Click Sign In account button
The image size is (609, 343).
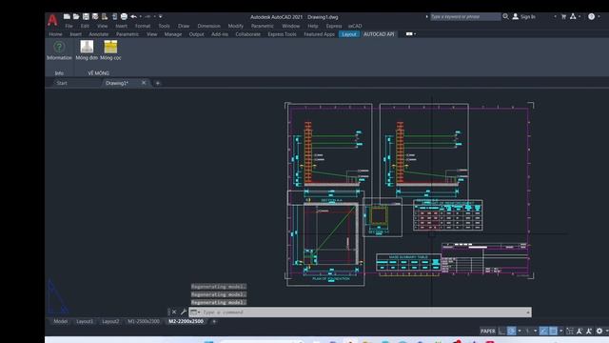click(524, 17)
